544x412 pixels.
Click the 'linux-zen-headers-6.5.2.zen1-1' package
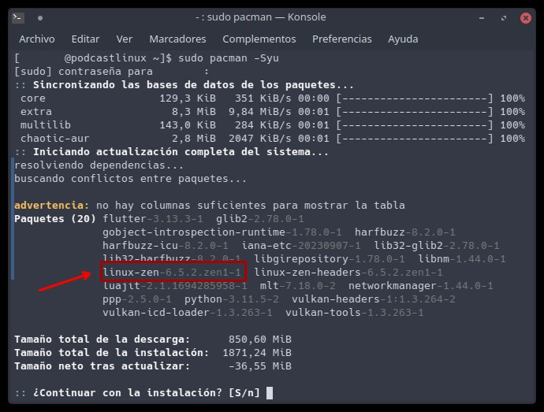pos(348,273)
